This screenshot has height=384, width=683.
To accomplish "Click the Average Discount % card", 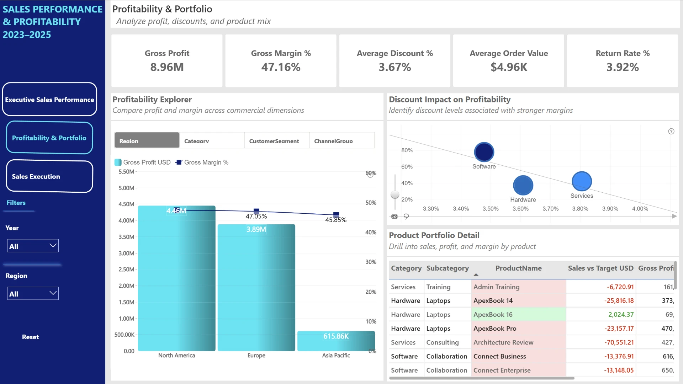I will coord(395,61).
